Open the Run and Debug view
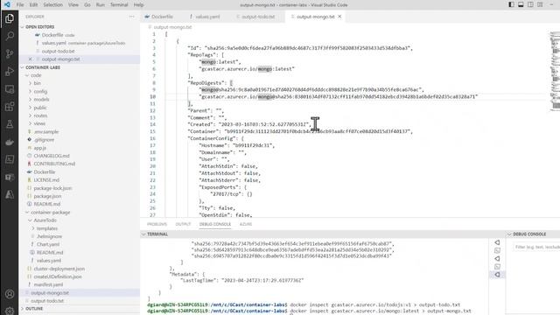 10,72
